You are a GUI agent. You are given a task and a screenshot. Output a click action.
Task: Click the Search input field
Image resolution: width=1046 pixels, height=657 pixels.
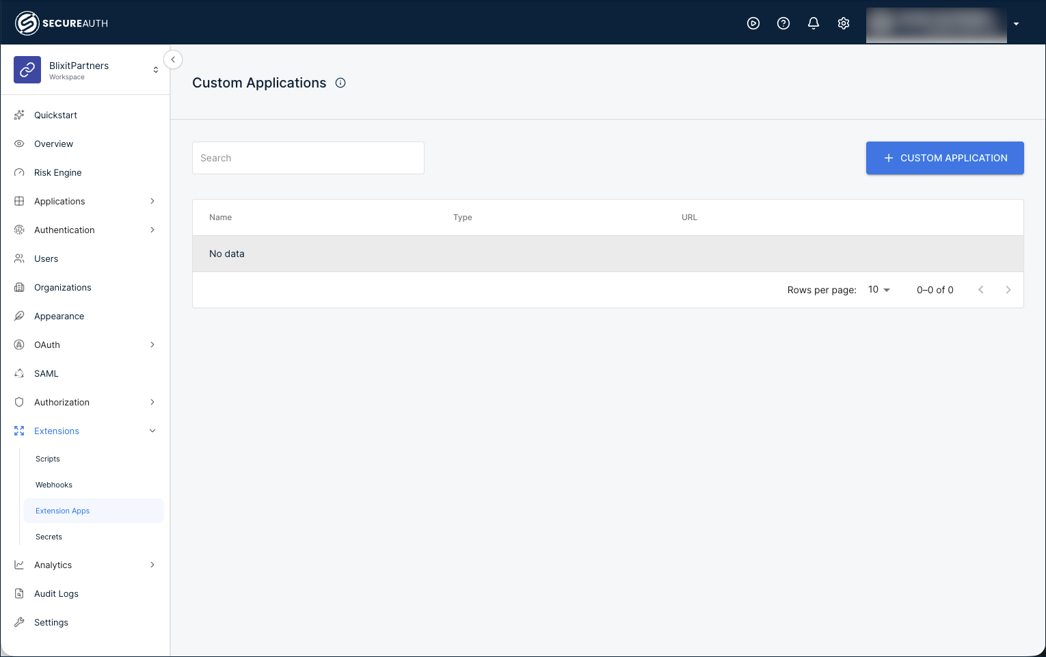click(308, 158)
